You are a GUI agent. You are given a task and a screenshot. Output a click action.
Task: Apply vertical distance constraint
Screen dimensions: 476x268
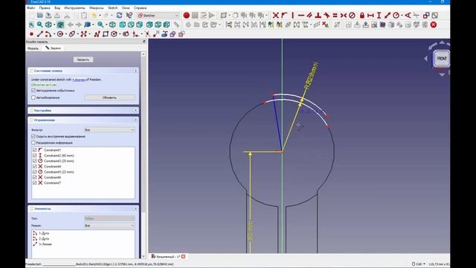point(379,15)
